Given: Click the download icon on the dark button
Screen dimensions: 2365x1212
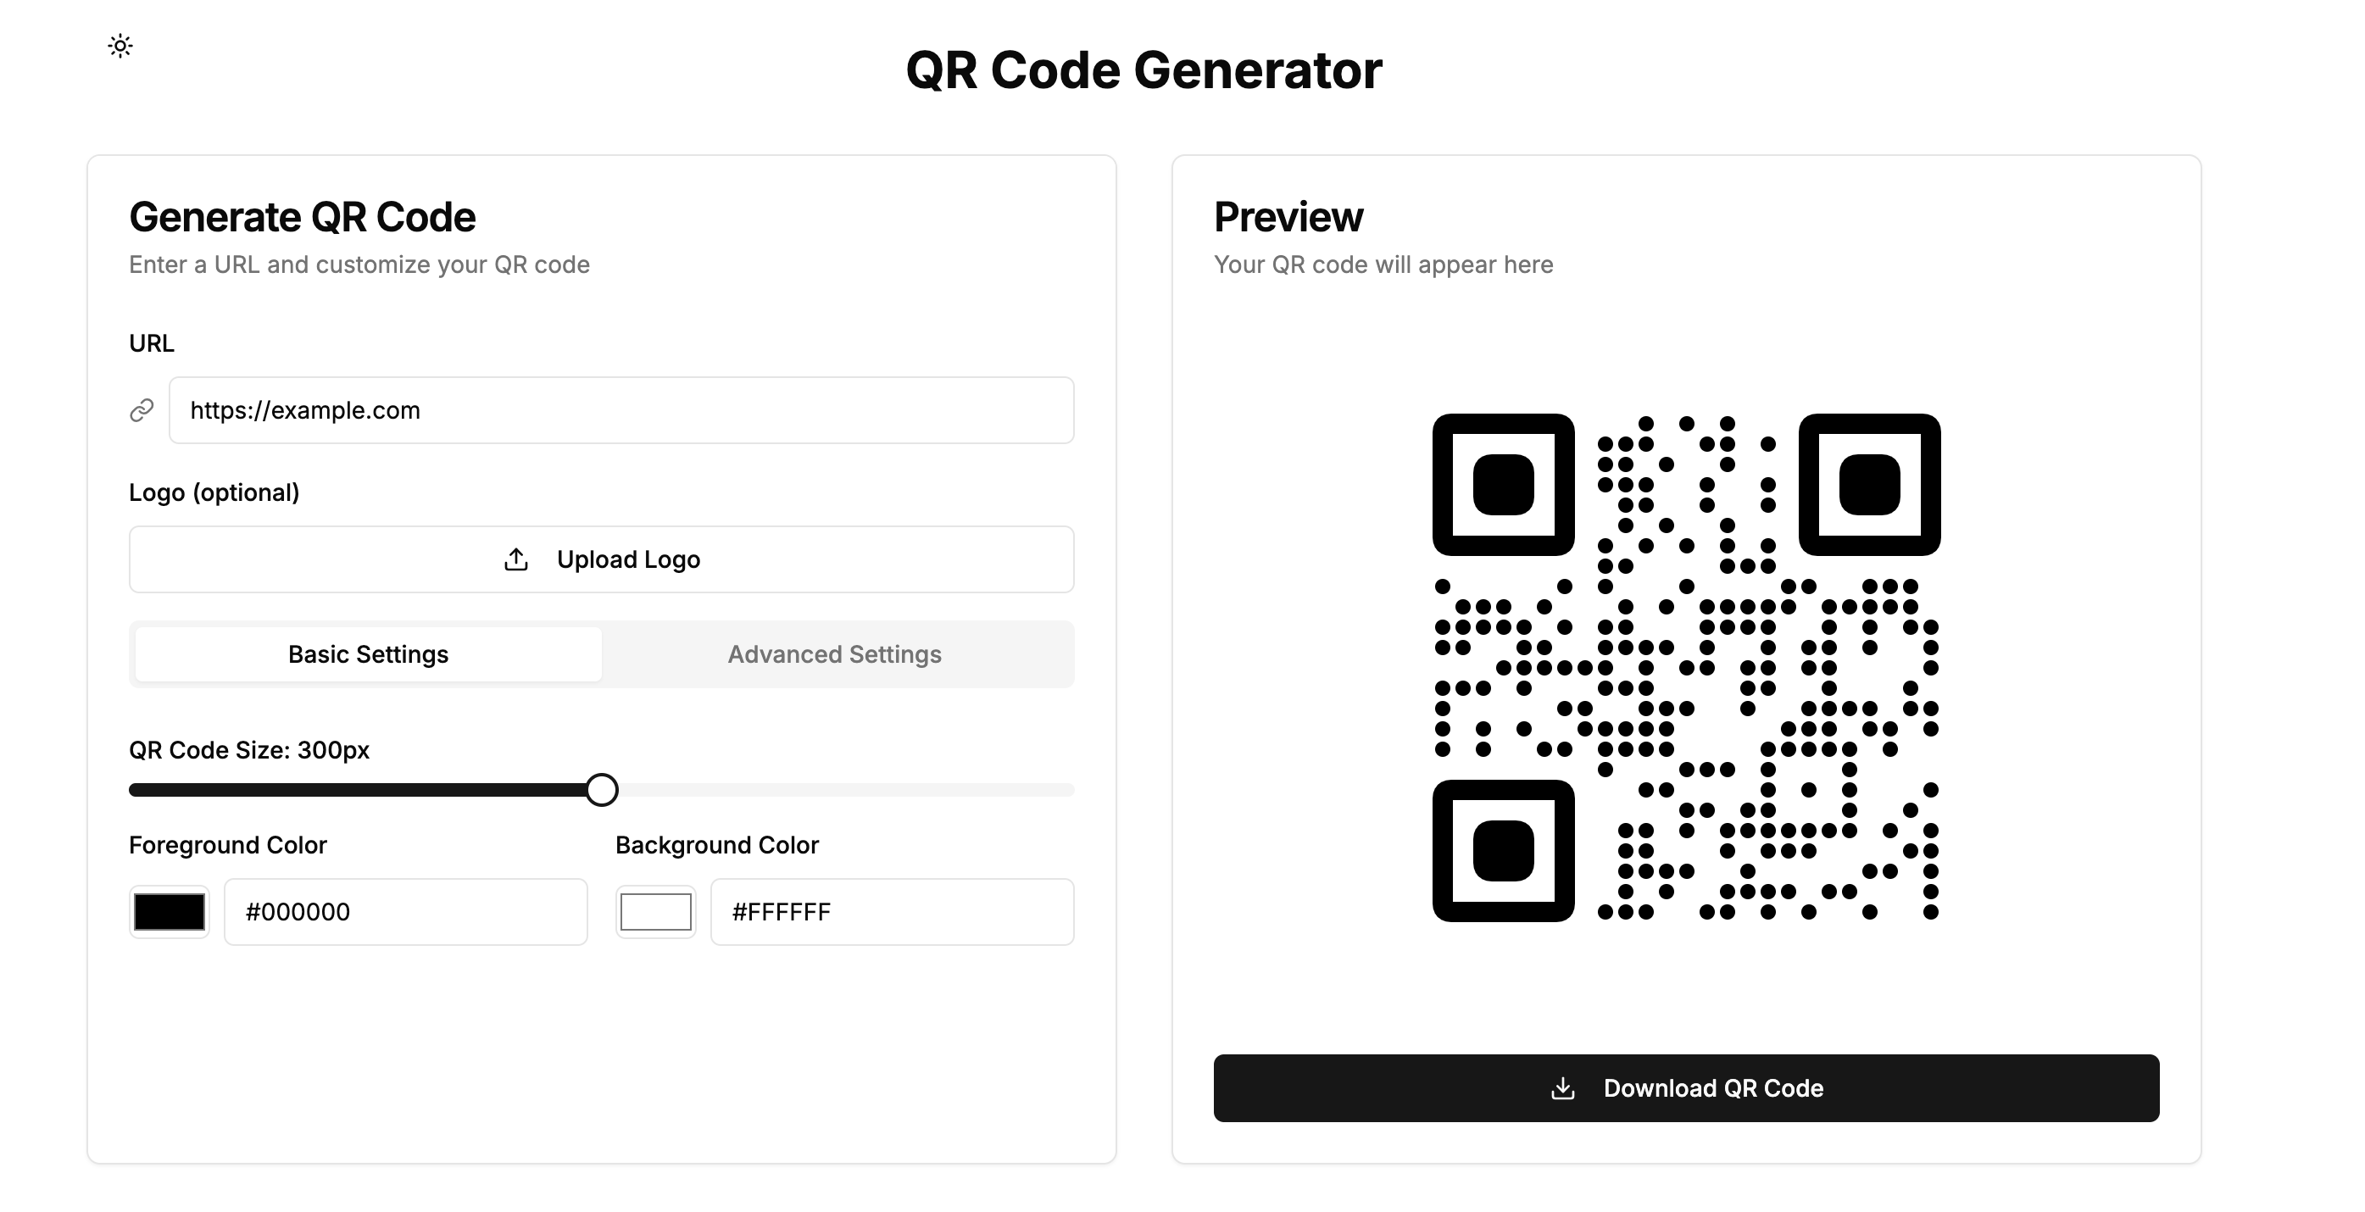Looking at the screenshot, I should pos(1563,1088).
